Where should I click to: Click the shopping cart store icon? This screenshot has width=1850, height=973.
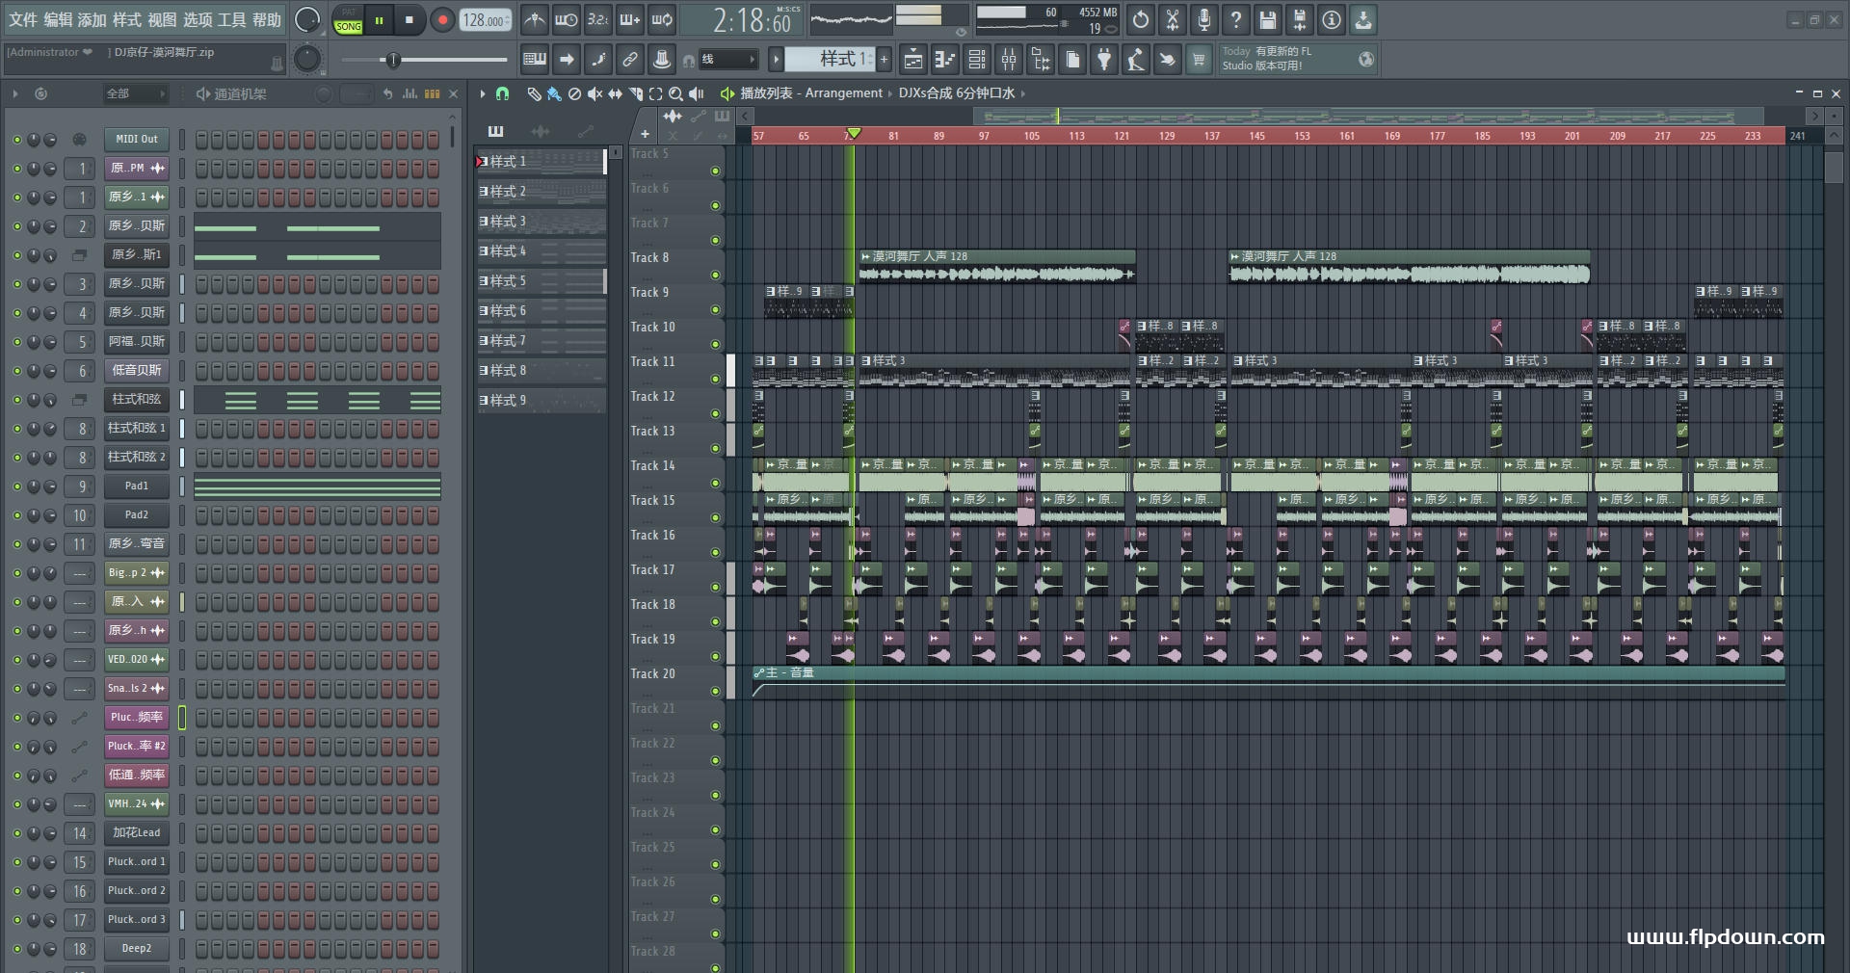point(1199,60)
